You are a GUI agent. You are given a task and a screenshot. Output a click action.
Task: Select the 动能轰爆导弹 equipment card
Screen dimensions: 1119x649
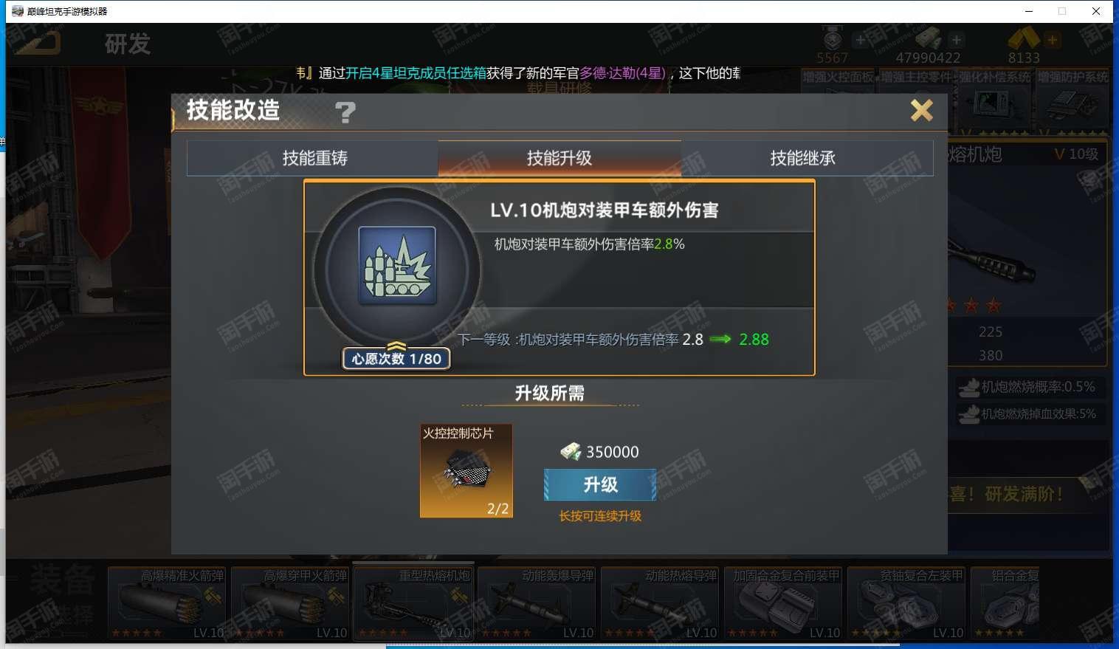click(537, 603)
